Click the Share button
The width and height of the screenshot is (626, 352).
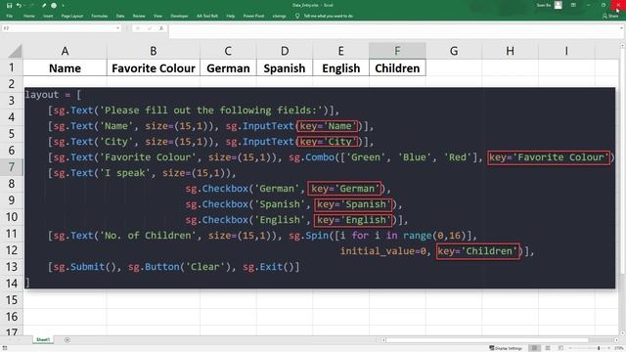coord(610,16)
